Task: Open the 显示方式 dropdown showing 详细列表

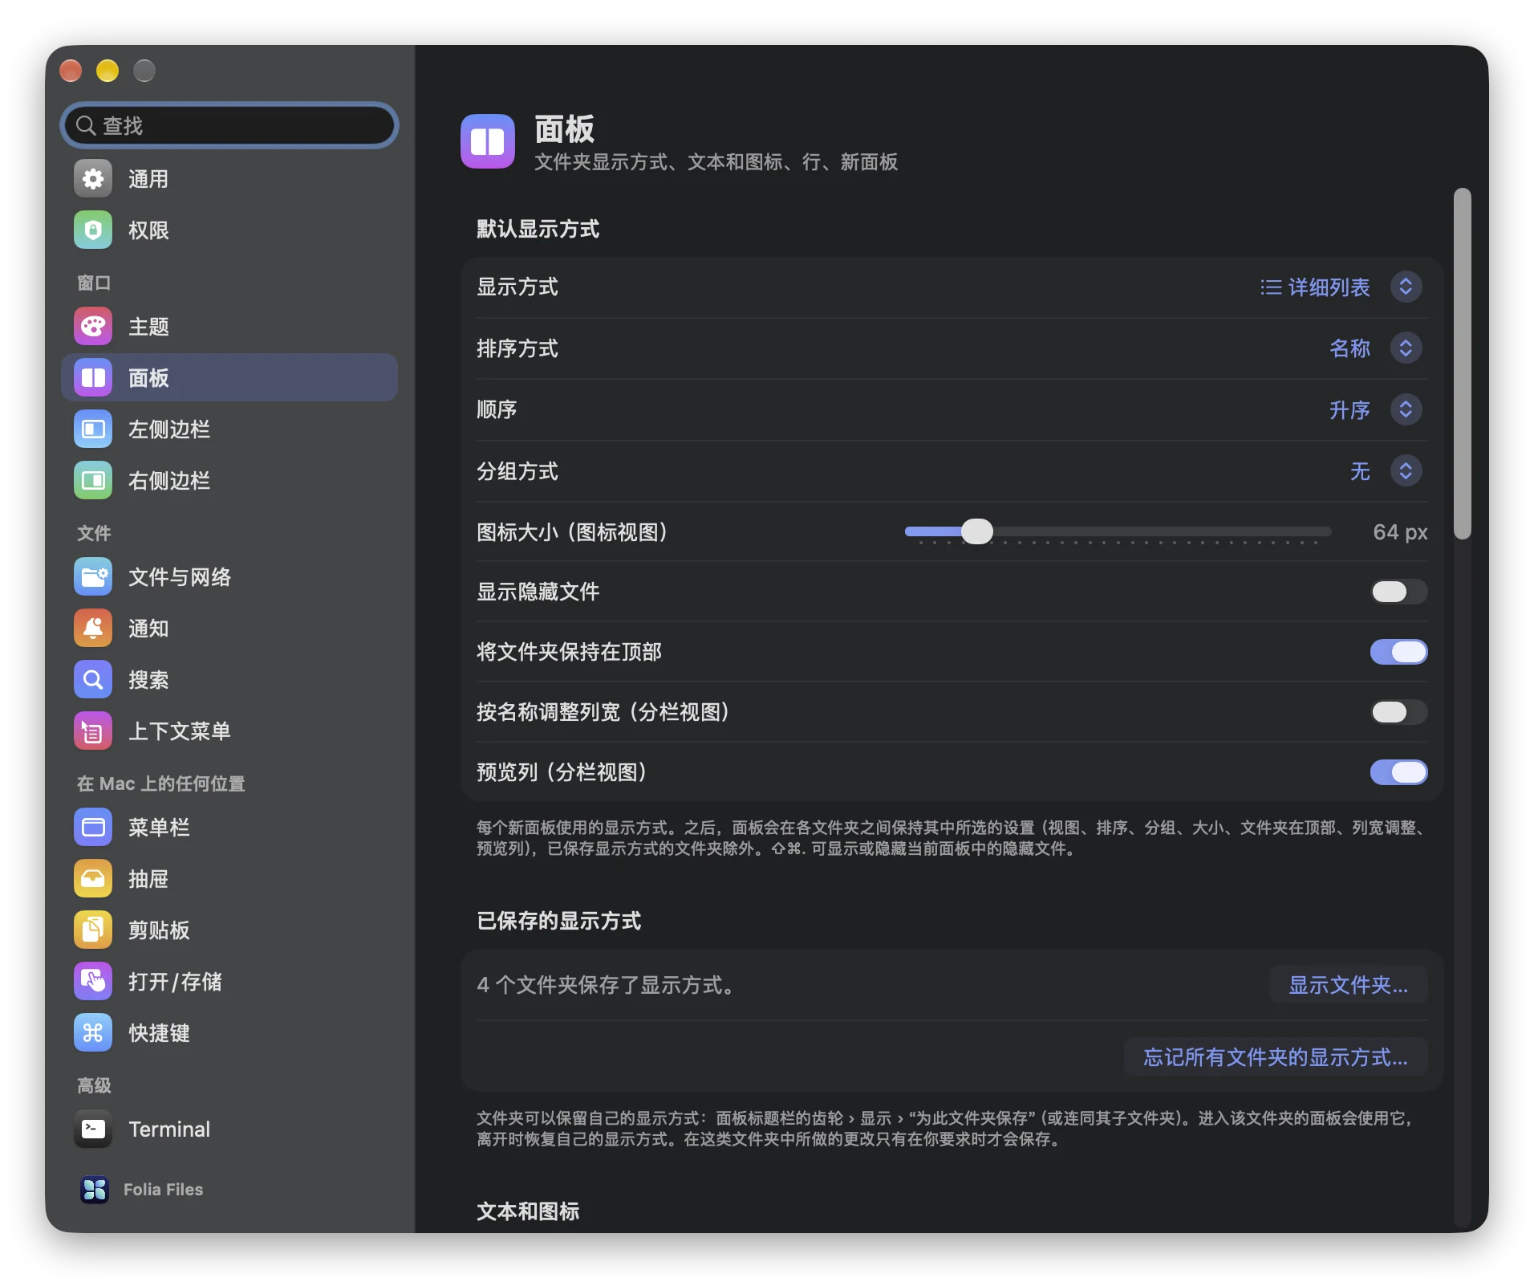Action: (1341, 287)
